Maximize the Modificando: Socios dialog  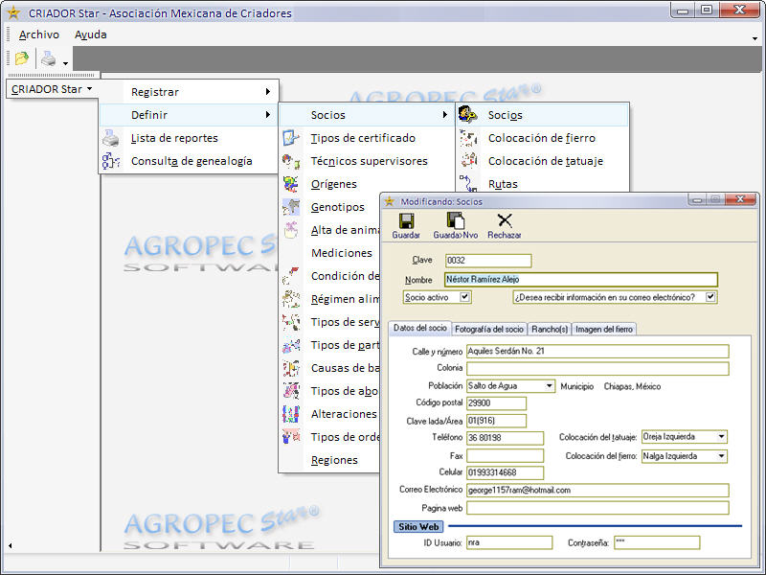[x=715, y=199]
